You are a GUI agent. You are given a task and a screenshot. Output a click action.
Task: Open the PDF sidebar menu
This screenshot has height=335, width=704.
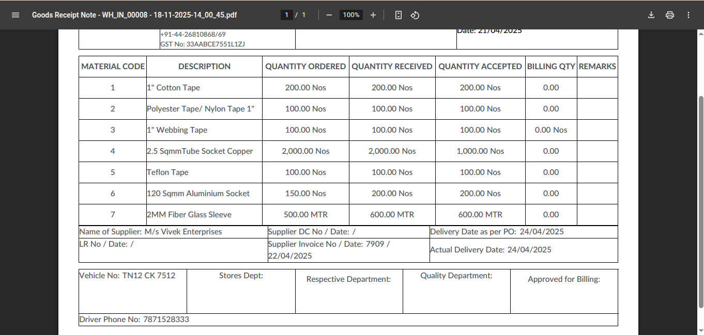[x=16, y=15]
